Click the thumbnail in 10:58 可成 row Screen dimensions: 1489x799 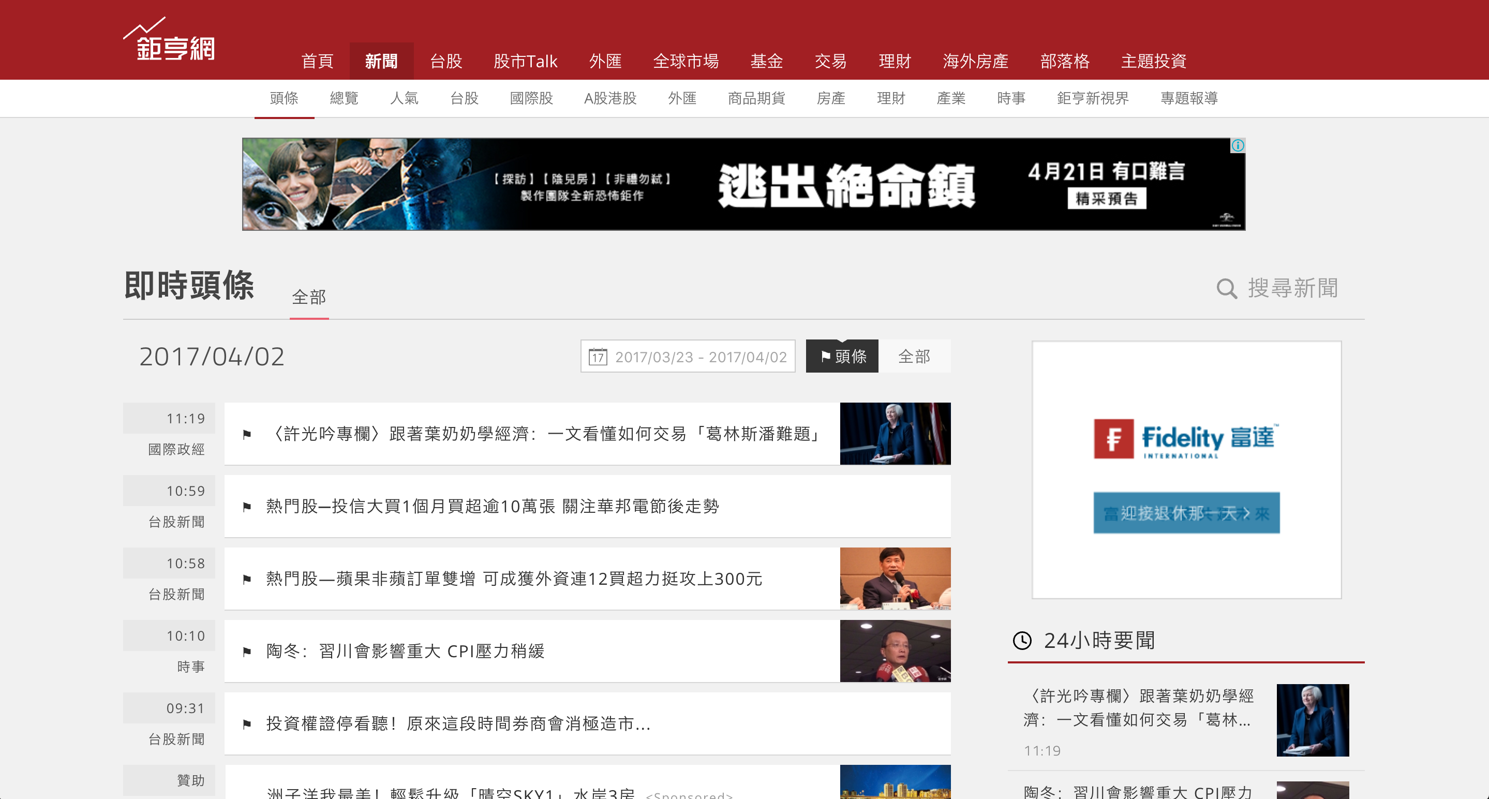tap(895, 579)
